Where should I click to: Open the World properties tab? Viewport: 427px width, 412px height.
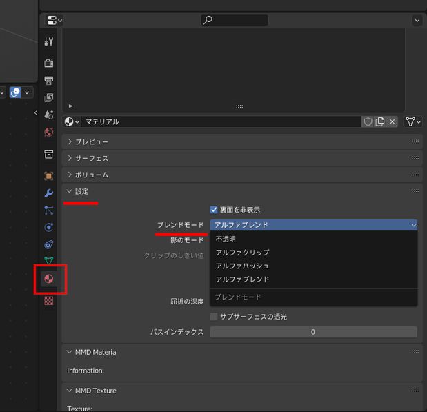pos(49,132)
